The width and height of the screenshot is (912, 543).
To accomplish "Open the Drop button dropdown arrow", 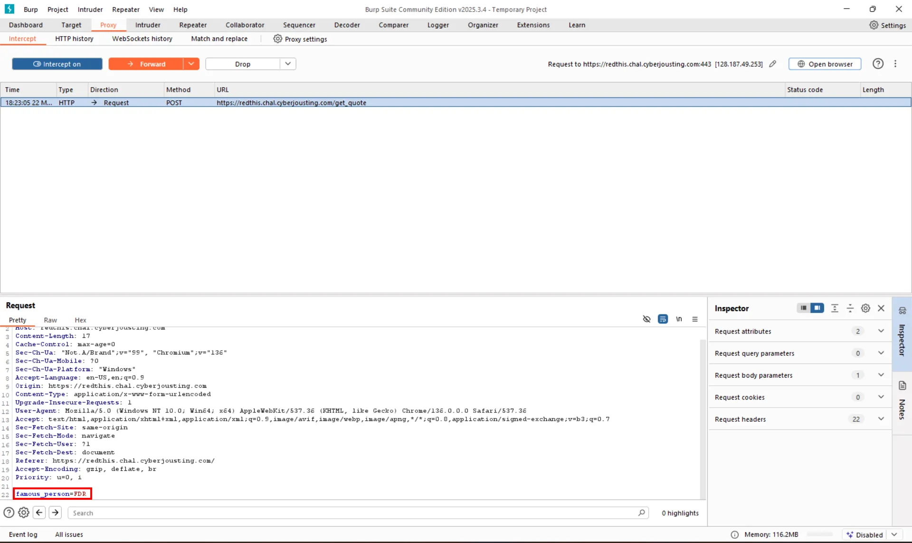I will click(288, 64).
